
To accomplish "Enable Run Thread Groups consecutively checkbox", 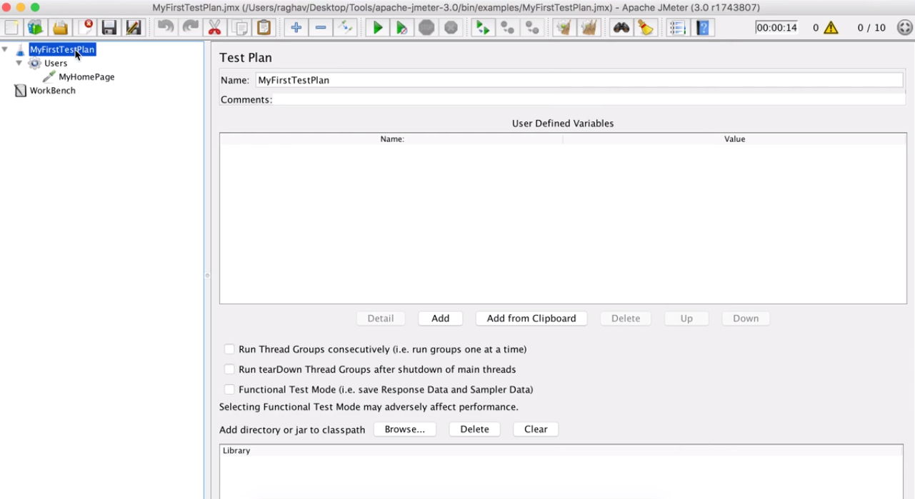I will [229, 349].
